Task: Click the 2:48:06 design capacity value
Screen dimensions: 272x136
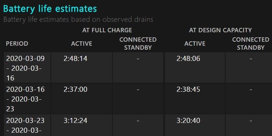Action: tap(188, 59)
